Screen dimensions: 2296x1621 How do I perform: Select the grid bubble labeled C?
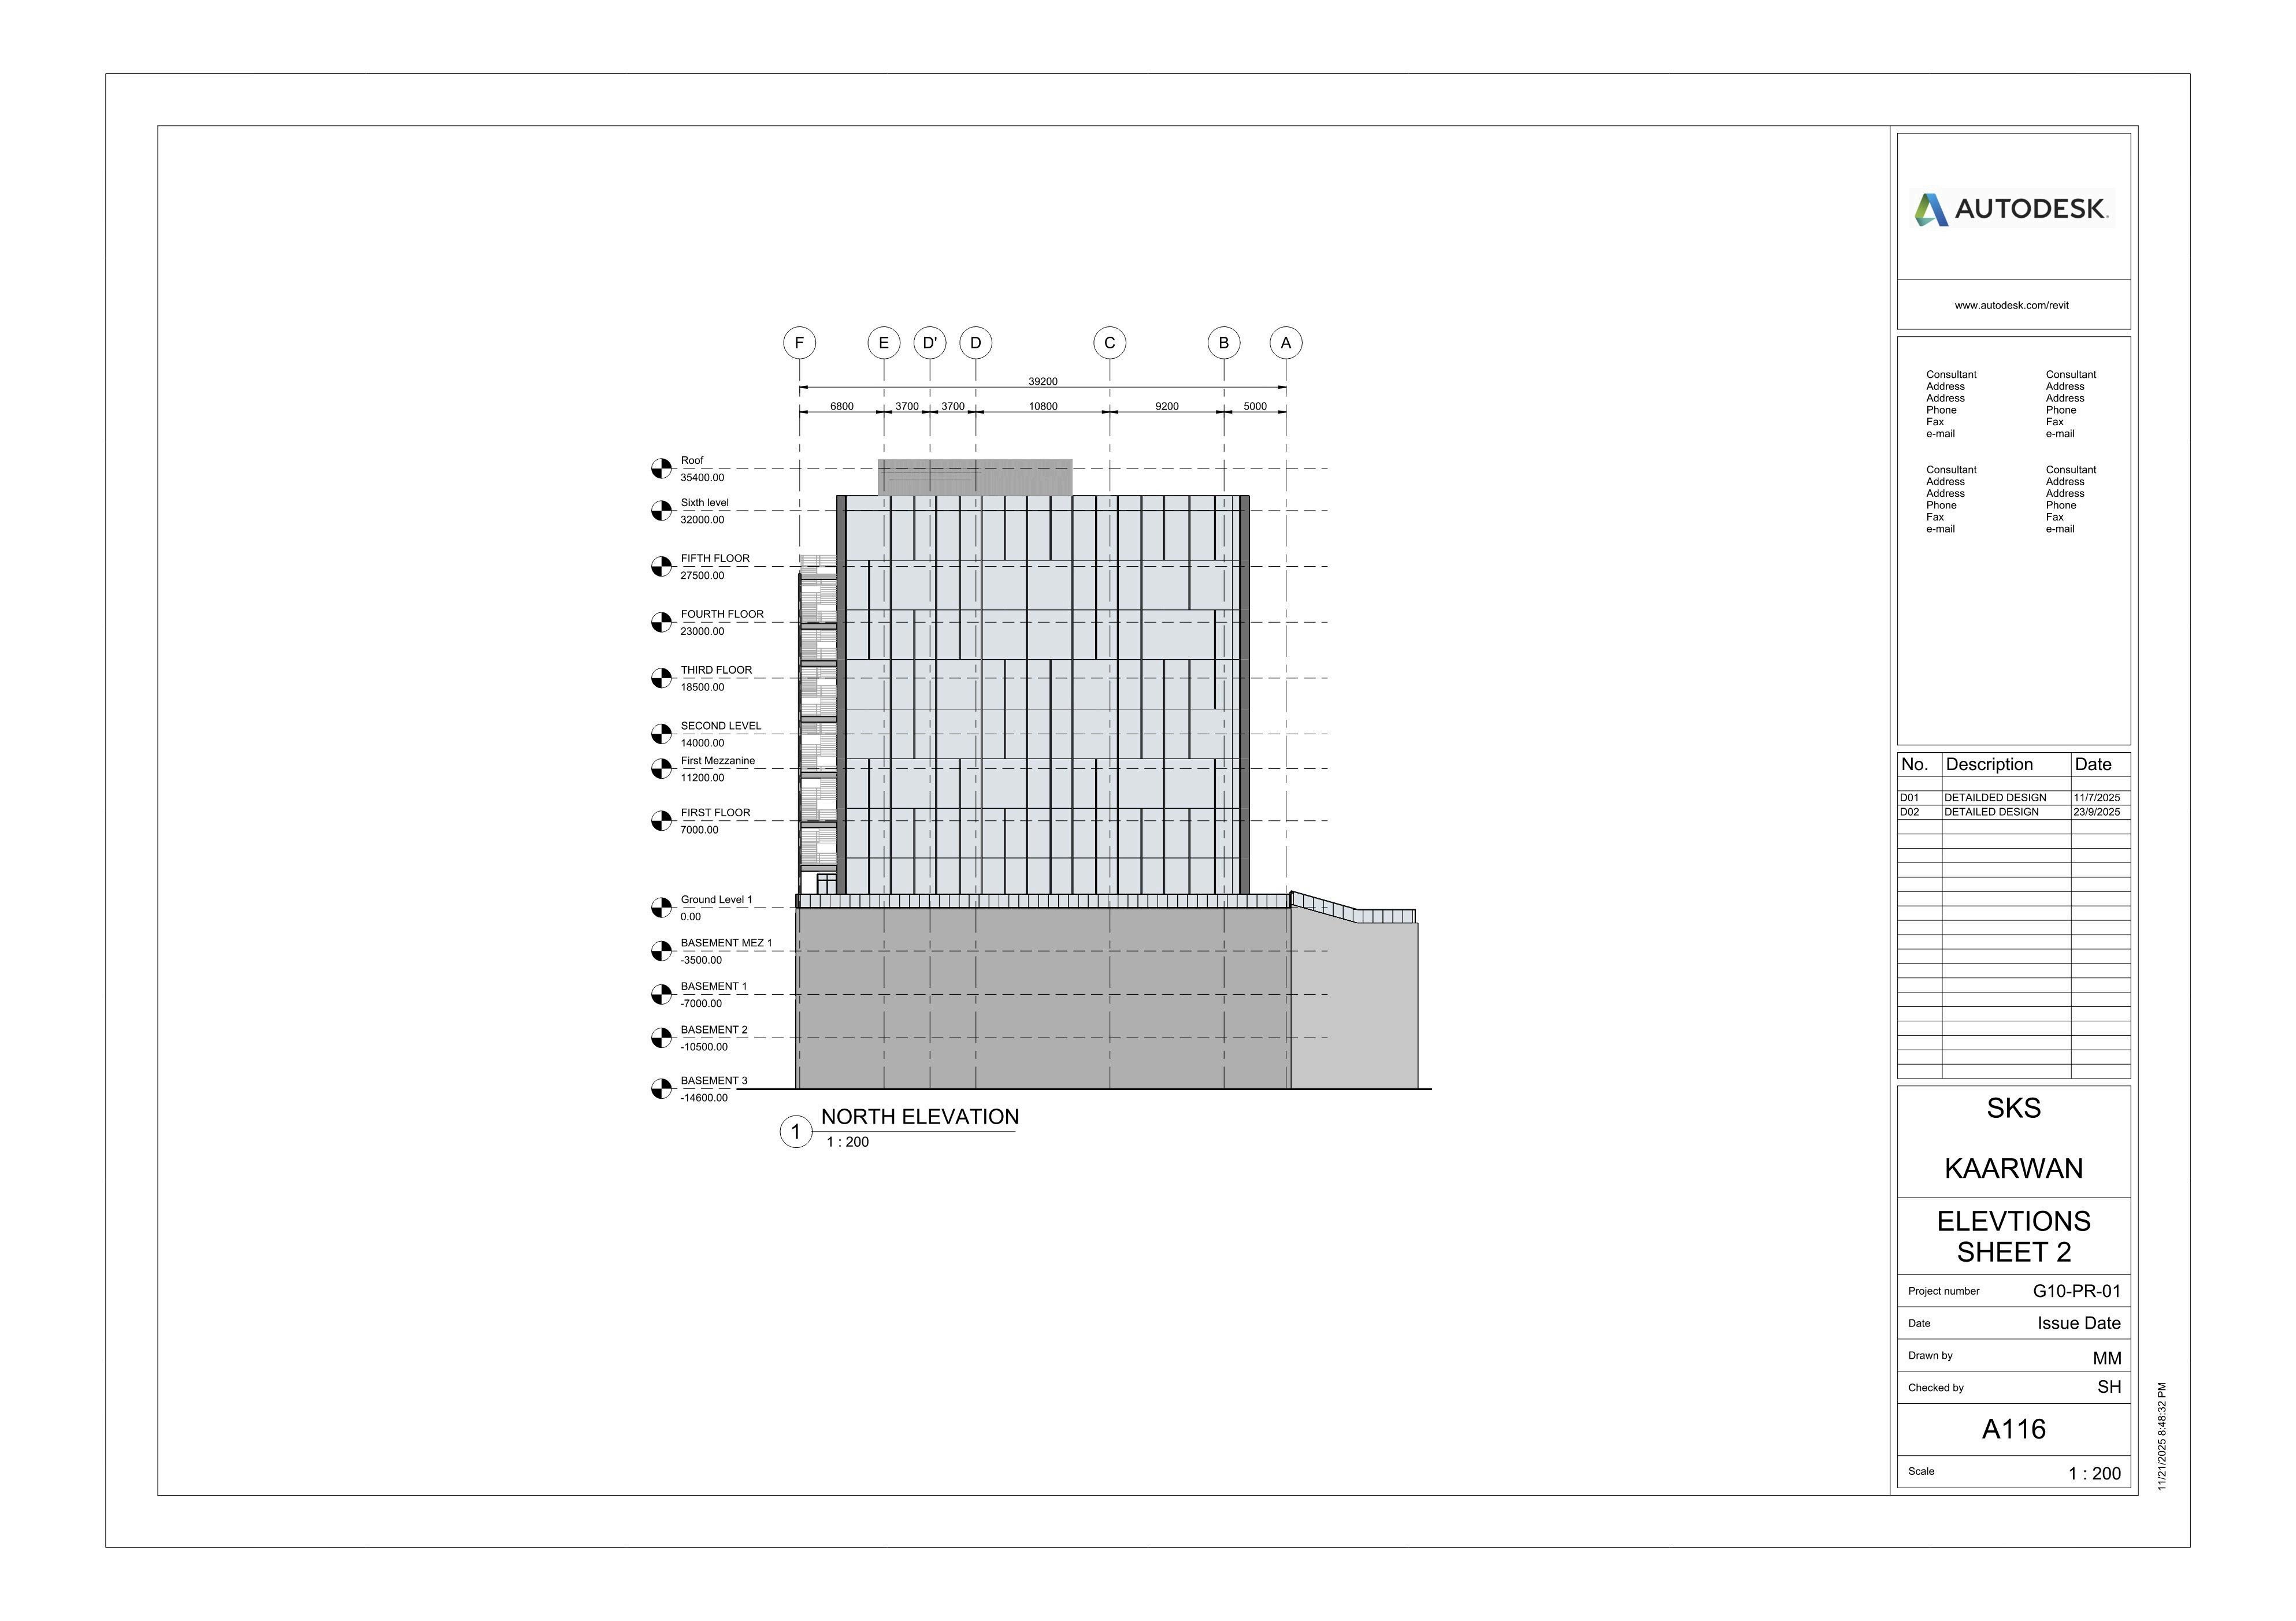tap(1109, 343)
